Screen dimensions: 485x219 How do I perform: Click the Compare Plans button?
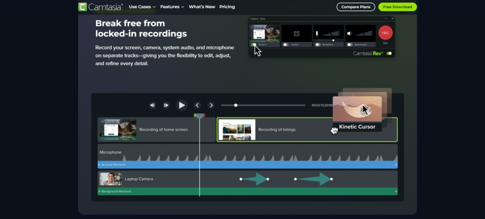pos(356,7)
